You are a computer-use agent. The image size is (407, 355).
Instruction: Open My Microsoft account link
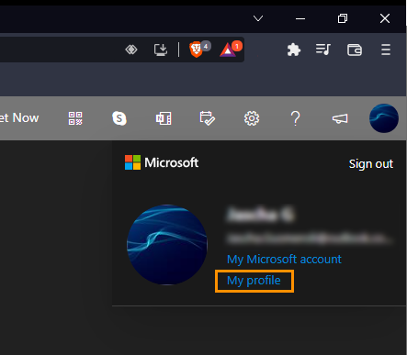click(x=284, y=260)
